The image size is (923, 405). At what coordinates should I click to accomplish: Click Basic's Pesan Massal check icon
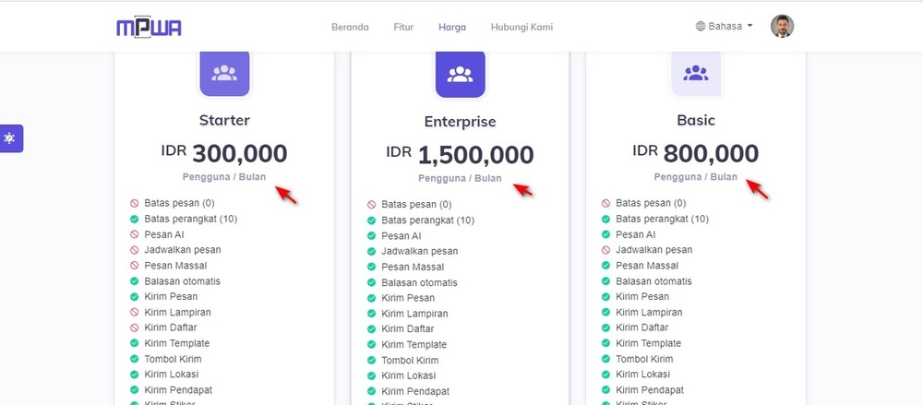(x=605, y=266)
